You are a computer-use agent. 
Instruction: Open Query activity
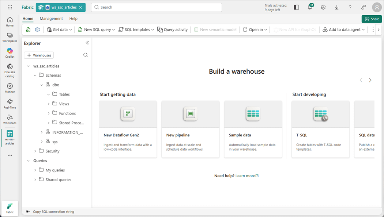point(172,30)
